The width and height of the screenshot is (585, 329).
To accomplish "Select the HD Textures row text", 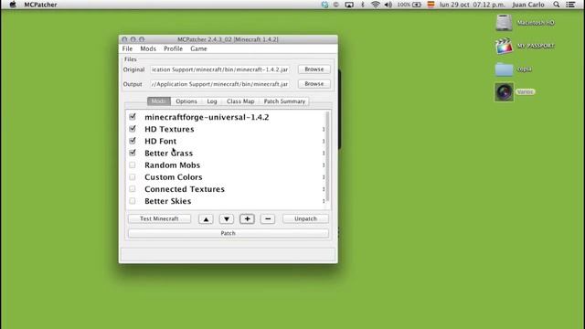I will (169, 129).
